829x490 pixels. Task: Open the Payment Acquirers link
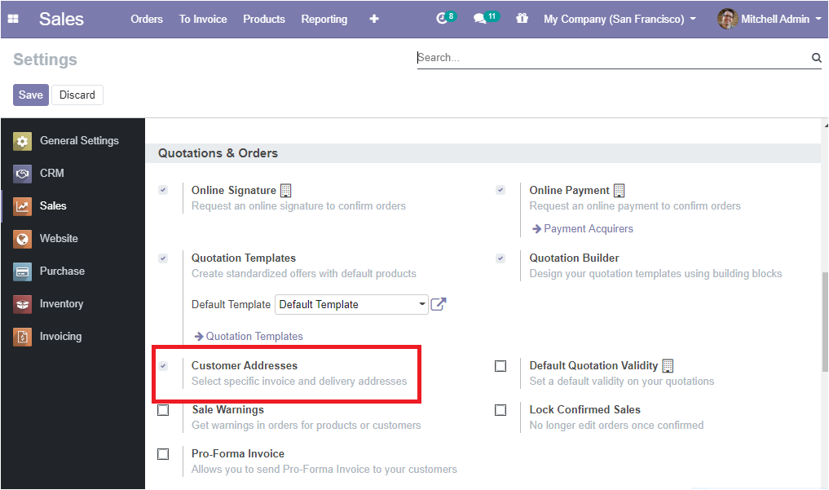(x=582, y=229)
